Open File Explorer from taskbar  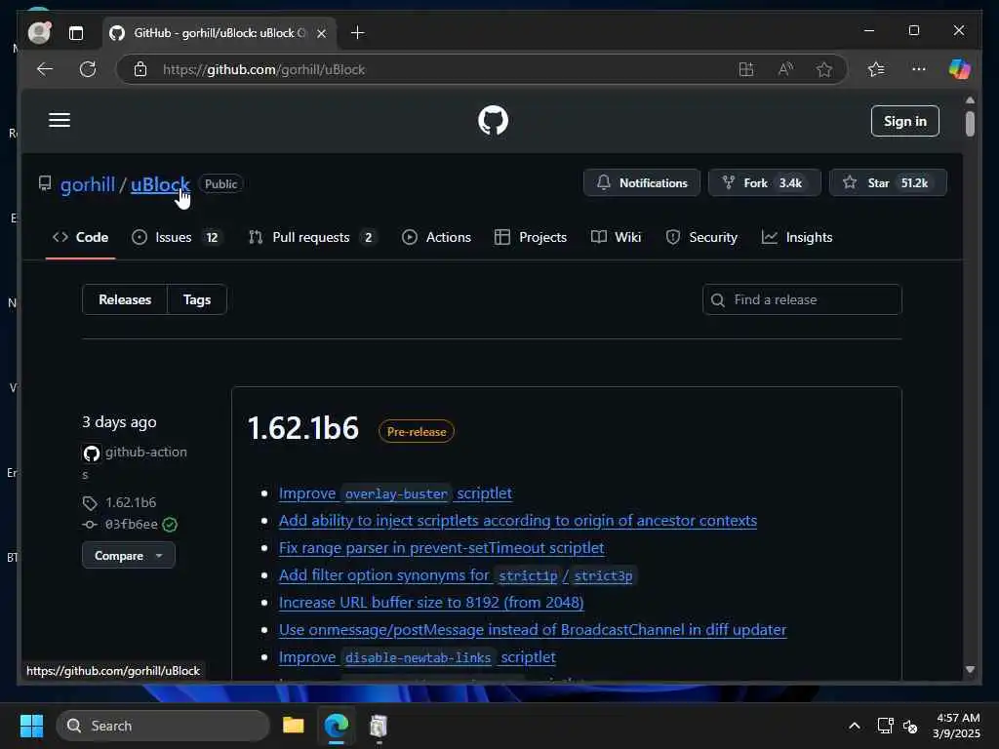(x=293, y=726)
